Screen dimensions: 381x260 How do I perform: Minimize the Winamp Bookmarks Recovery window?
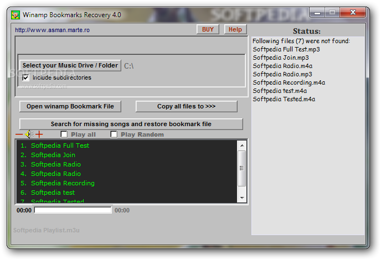[317, 13]
